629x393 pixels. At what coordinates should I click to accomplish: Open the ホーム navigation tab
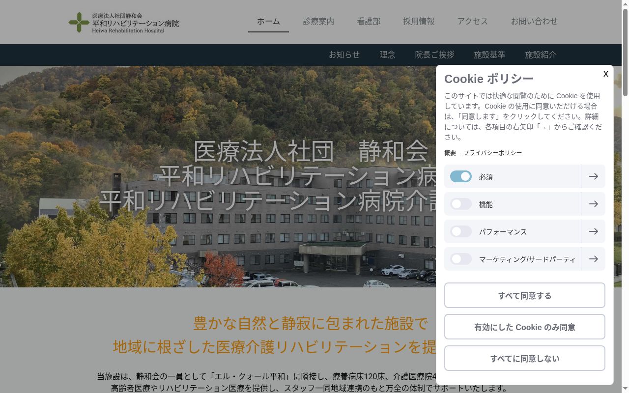[x=268, y=22]
